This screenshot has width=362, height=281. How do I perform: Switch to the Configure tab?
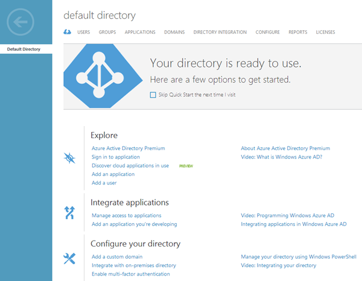coord(267,32)
